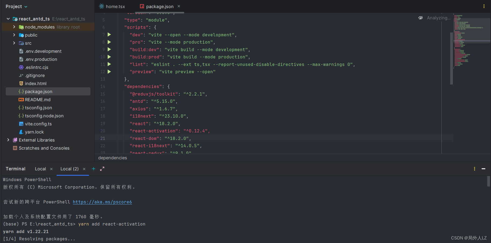Collapse the react_antd_ts project root

pyautogui.click(x=8, y=19)
